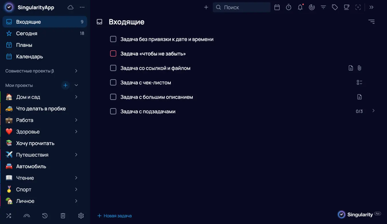
Task: Open the calendar icon in top toolbar
Action: pyautogui.click(x=277, y=7)
